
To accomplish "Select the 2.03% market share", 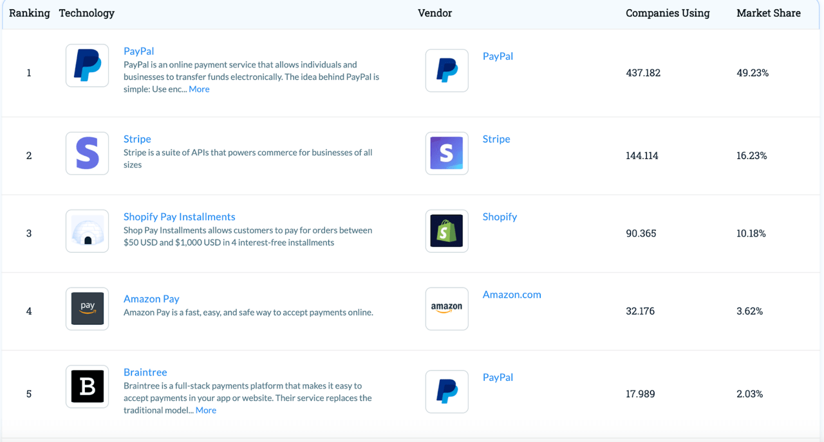I will tap(750, 394).
